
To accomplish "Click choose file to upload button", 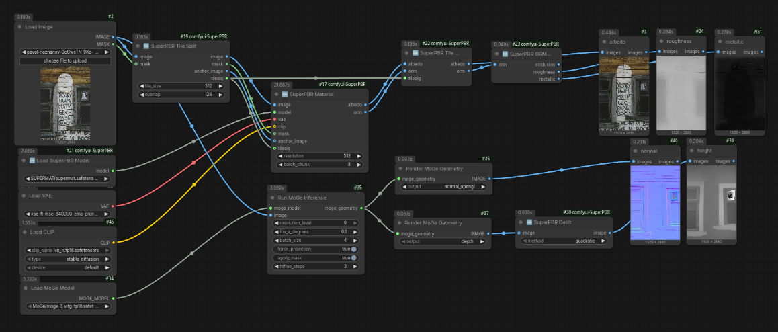I will [x=65, y=60].
